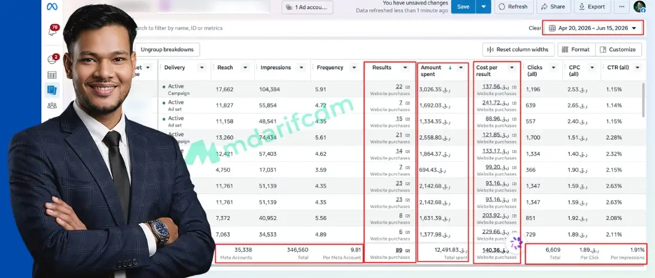
Task: Open the Reach column dropdown arrow
Action: pos(245,67)
